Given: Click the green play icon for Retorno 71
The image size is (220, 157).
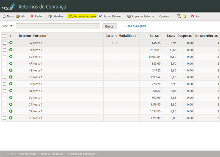Looking at the screenshot, I should [11, 50].
